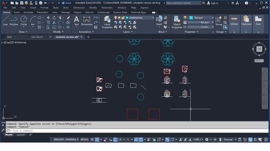Click the Rotate tool icon
Image resolution: width=270 pixels, height=151 pixels.
[x=54, y=18]
